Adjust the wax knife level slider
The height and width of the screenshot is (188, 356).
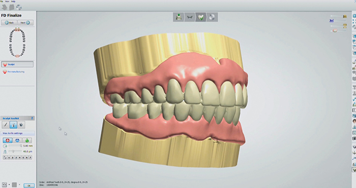click(x=15, y=152)
